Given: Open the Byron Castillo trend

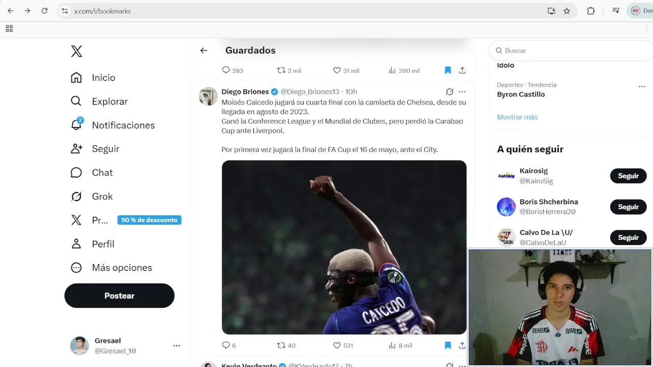Looking at the screenshot, I should [521, 94].
